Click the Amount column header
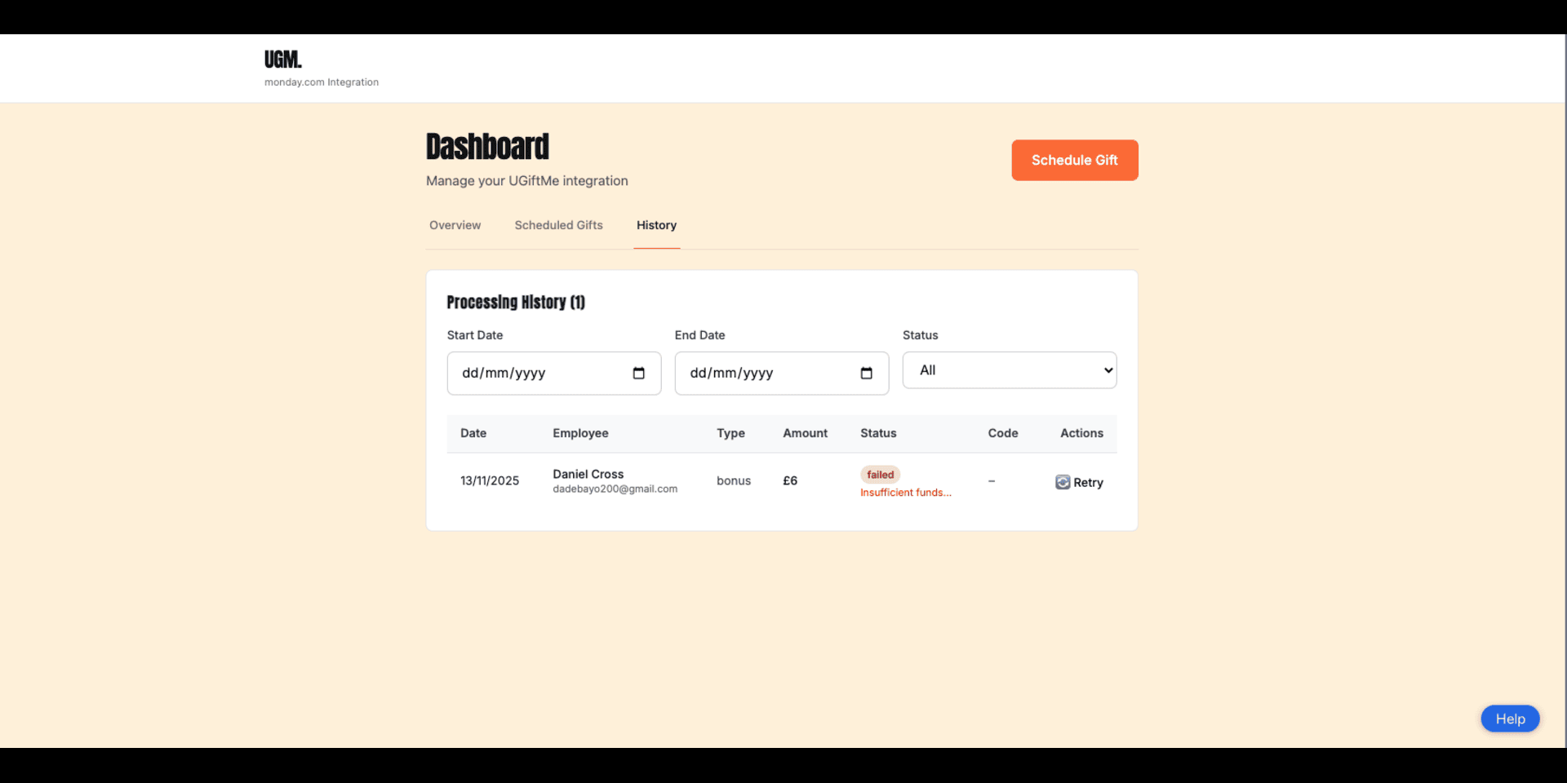 click(805, 433)
